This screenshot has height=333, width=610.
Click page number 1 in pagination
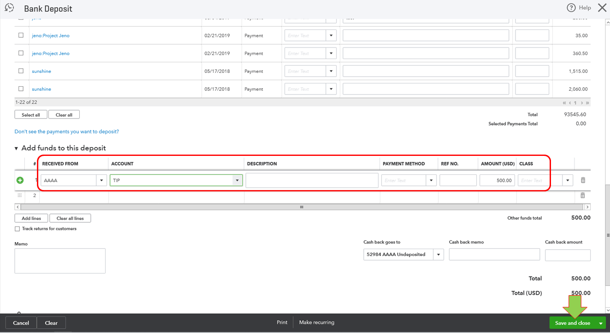[576, 103]
